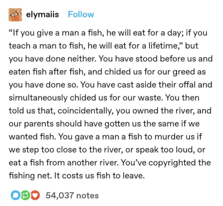
Task: Click the word 'simultaneously' in the post
Action: pyautogui.click(x=38, y=98)
